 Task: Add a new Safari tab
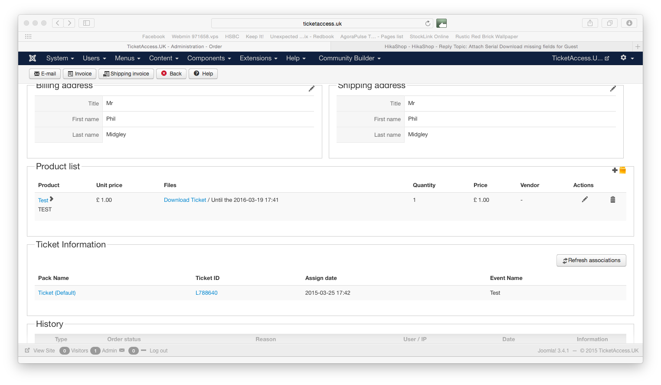pyautogui.click(x=638, y=46)
